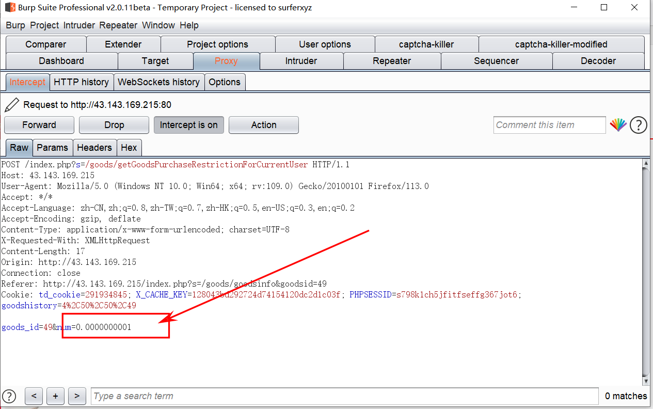Screen dimensions: 653x409
Task: Click the 0 matches search result label
Action: [x=626, y=396]
